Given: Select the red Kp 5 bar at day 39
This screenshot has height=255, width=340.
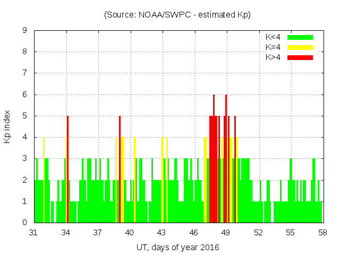Looking at the screenshot, I should (x=120, y=169).
